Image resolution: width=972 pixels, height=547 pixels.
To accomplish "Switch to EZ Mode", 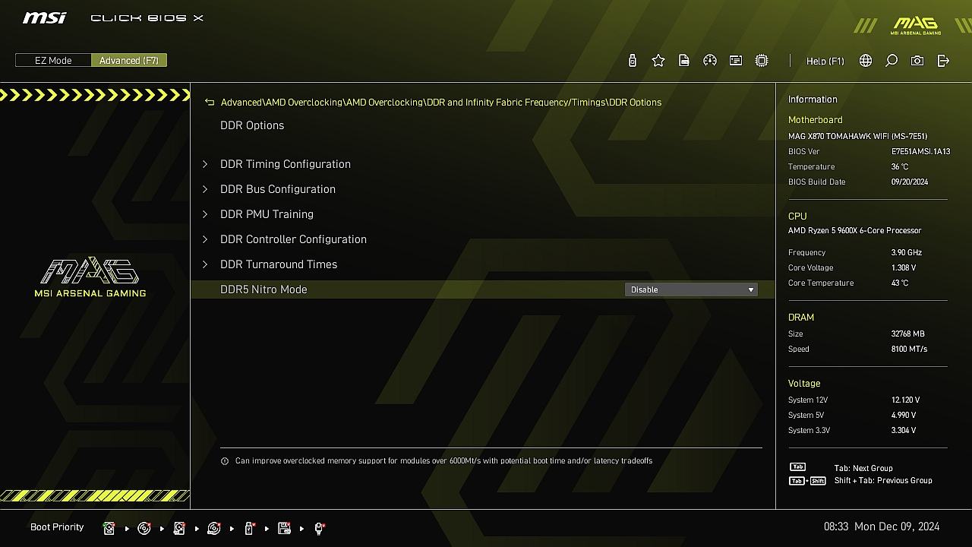I will pyautogui.click(x=53, y=60).
